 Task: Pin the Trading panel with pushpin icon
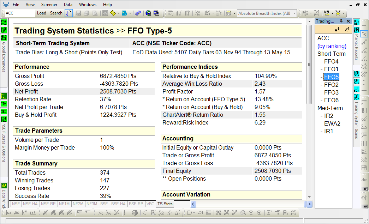tap(341, 21)
